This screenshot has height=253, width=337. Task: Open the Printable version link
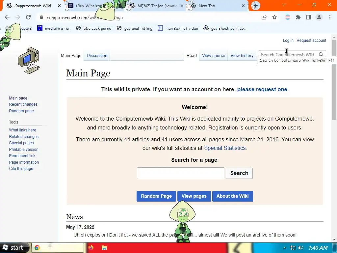click(x=24, y=149)
